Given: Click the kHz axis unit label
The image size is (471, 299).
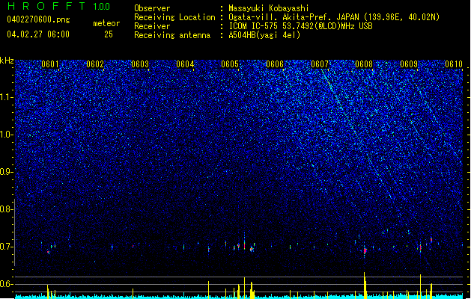Looking at the screenshot, I should pos(7,61).
